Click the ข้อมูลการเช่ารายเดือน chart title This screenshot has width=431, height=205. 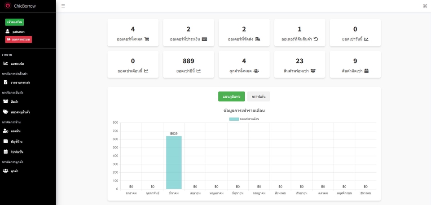(x=244, y=110)
